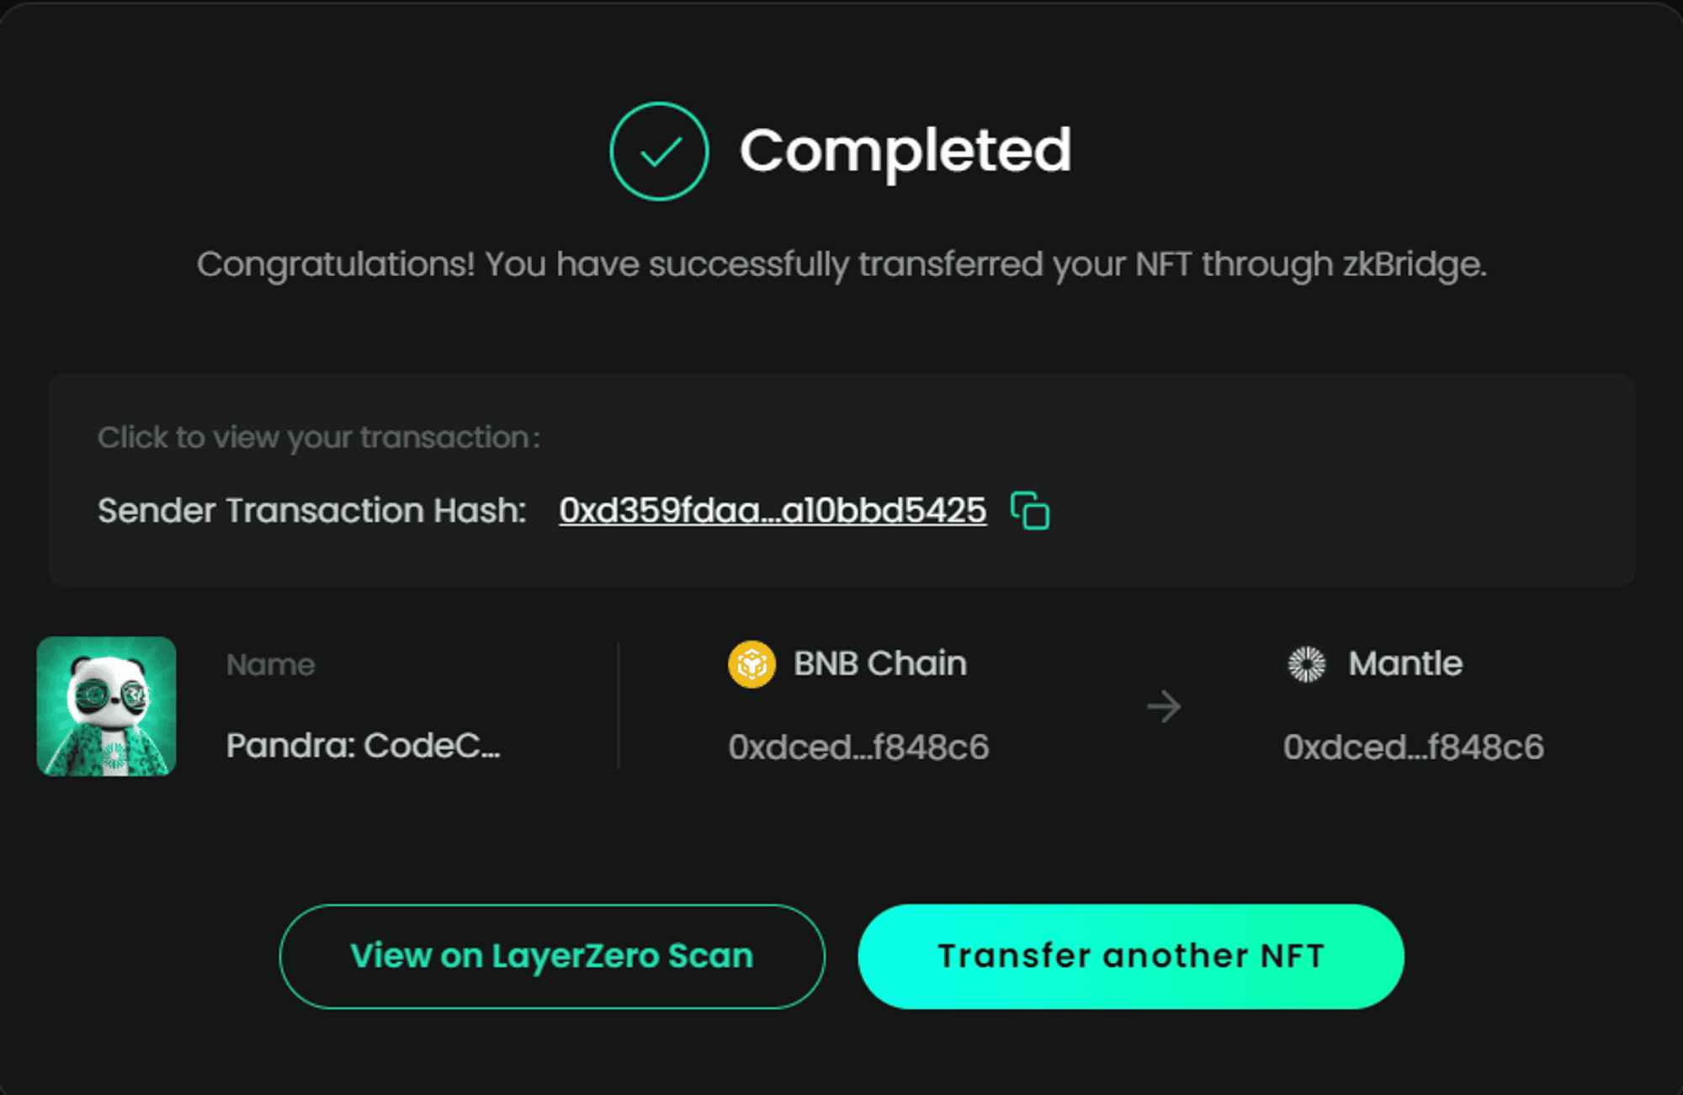Open the Pandra panda NFT thumbnail
This screenshot has height=1095, width=1683.
tap(106, 706)
